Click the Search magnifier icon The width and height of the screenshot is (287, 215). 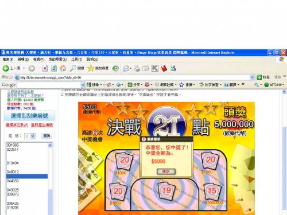[x=73, y=68]
